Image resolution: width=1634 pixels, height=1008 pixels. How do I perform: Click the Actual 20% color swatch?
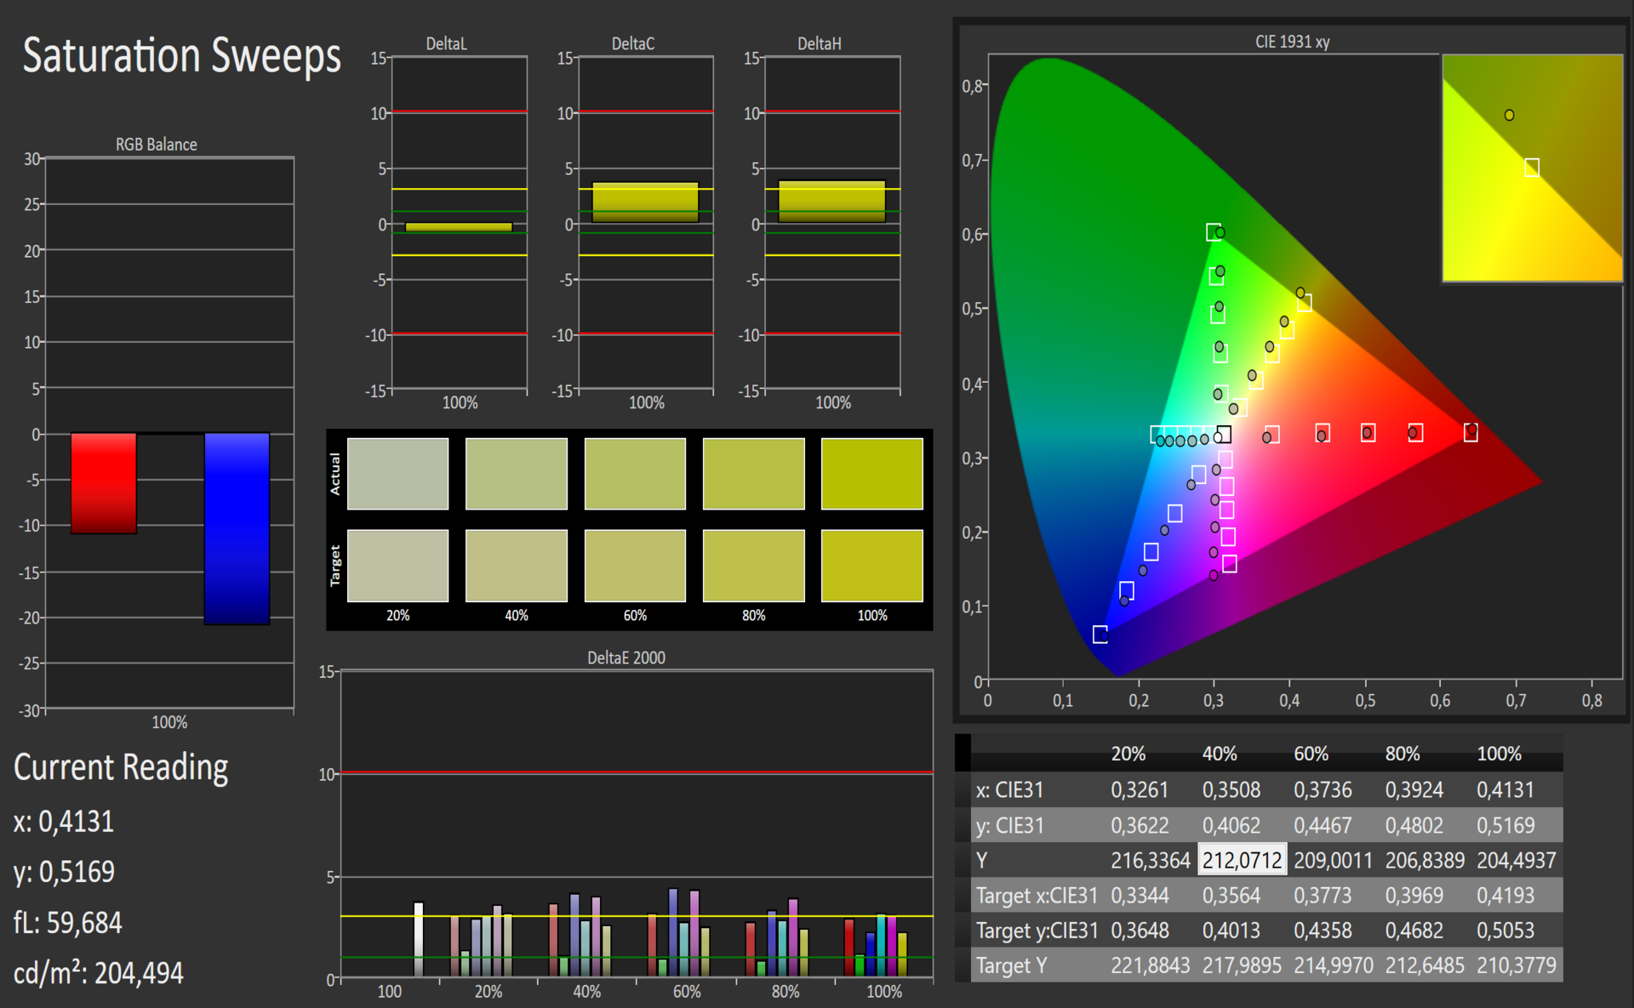[397, 474]
